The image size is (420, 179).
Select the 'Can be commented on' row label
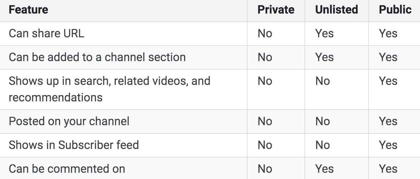67,169
